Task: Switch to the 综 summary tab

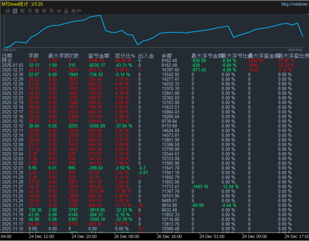Action: coord(7,11)
